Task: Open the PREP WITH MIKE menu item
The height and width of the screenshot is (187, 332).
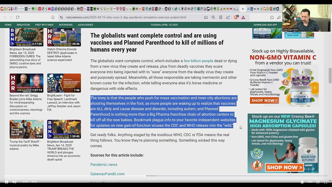Action: pos(44,25)
